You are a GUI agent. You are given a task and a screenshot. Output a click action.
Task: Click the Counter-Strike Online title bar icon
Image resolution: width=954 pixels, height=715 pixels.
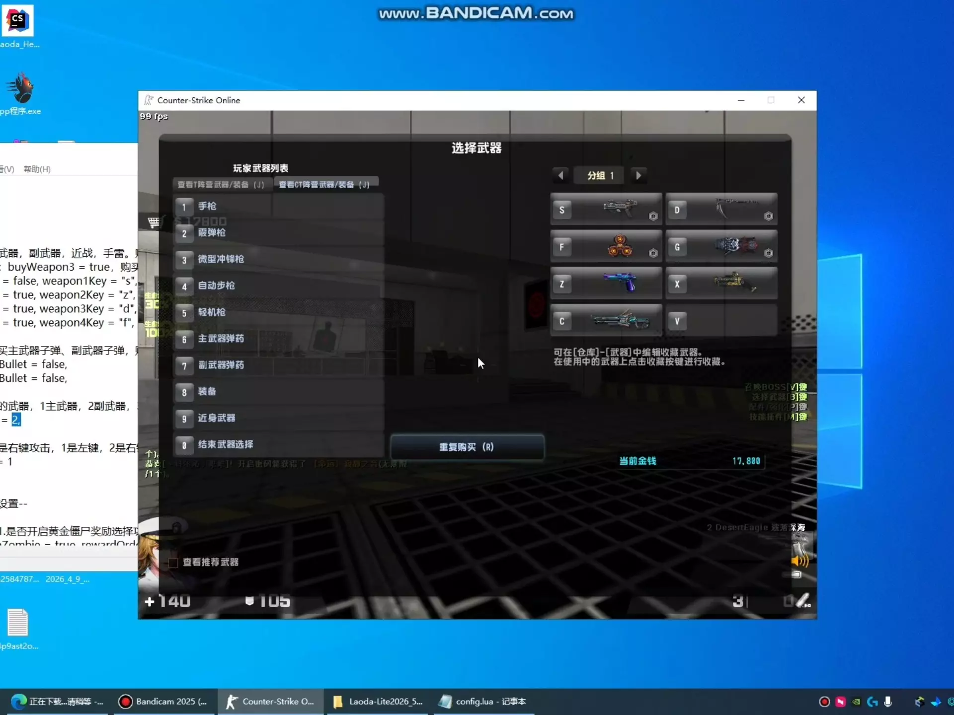click(x=149, y=100)
